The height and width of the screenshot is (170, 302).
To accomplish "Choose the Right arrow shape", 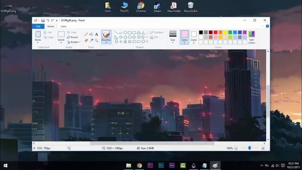I will click(134, 37).
